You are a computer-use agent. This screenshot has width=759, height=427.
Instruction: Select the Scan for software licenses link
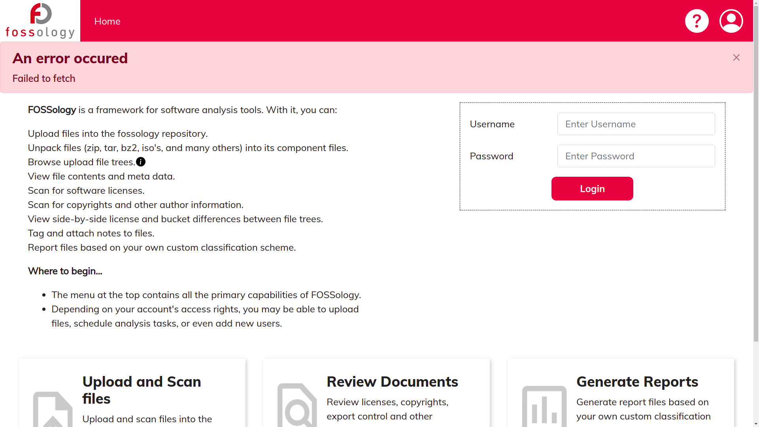click(x=86, y=190)
